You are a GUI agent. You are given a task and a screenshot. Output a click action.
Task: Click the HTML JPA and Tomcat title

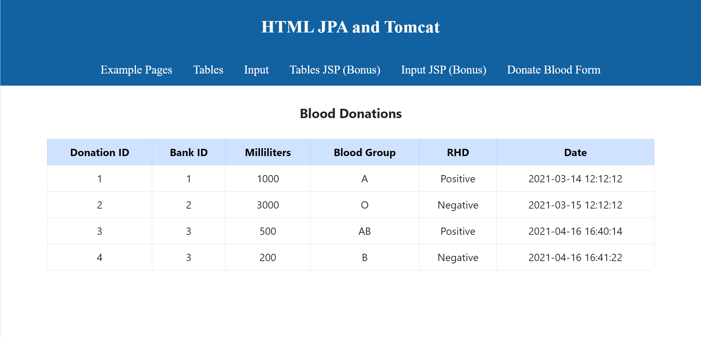click(x=350, y=27)
